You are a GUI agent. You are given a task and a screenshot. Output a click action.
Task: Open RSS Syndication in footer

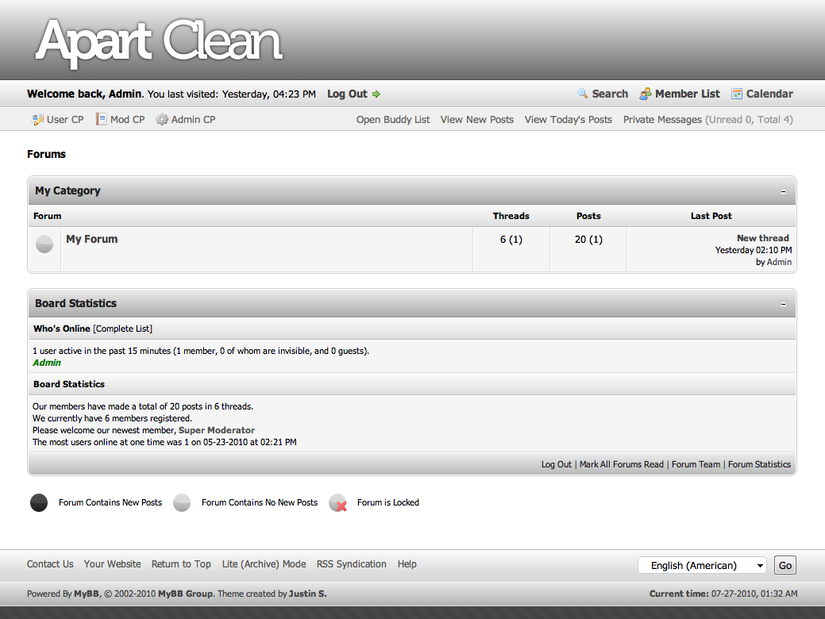351,564
